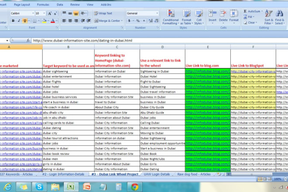Select column C header
The image size is (288, 192).
(117, 47)
